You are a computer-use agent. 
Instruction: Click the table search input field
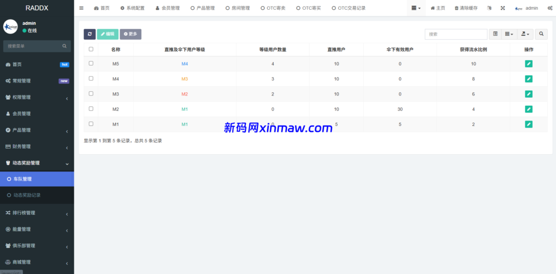click(456, 34)
